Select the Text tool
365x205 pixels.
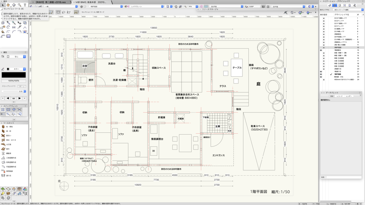coord(25,5)
